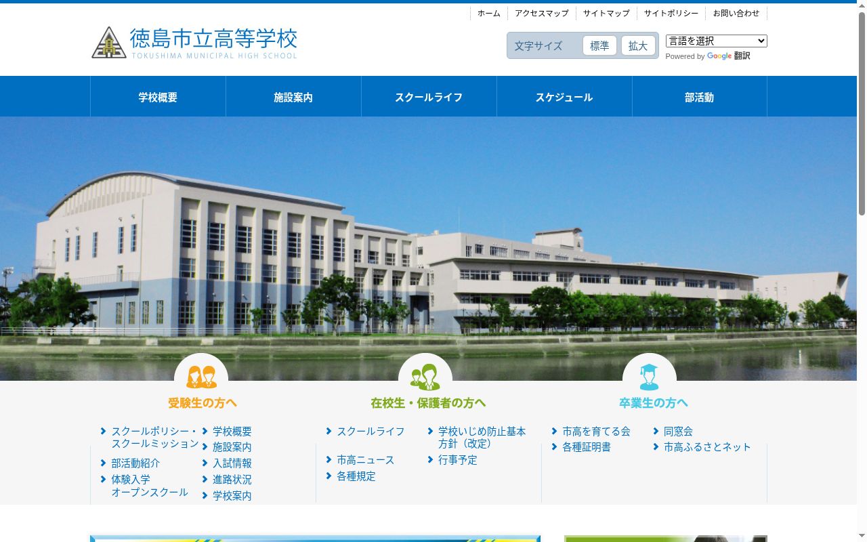Open サイトポリシー link
This screenshot has width=867, height=542.
(x=671, y=14)
